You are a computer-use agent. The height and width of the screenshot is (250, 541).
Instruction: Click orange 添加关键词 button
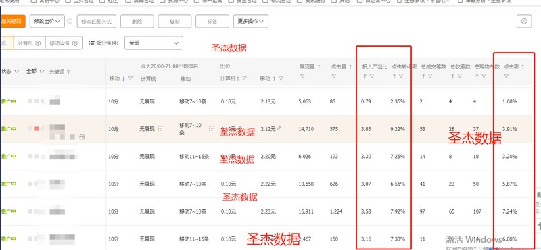click(x=13, y=22)
